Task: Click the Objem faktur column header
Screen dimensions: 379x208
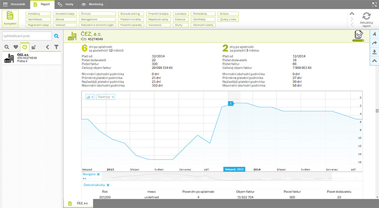Action: pyautogui.click(x=245, y=191)
